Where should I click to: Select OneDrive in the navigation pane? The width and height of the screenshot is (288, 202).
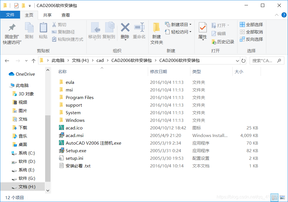(x=22, y=74)
